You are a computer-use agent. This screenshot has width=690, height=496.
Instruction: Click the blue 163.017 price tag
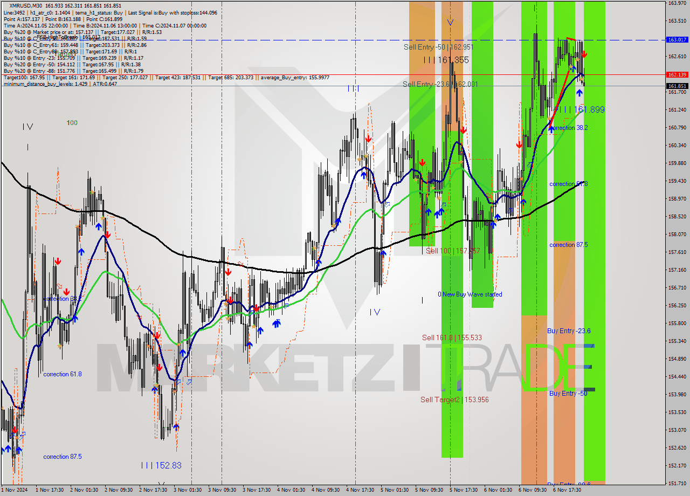coord(677,39)
